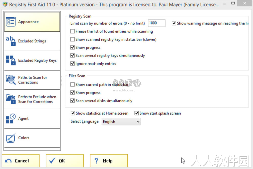Uncheck Show progress under Registry Scan

click(72, 47)
